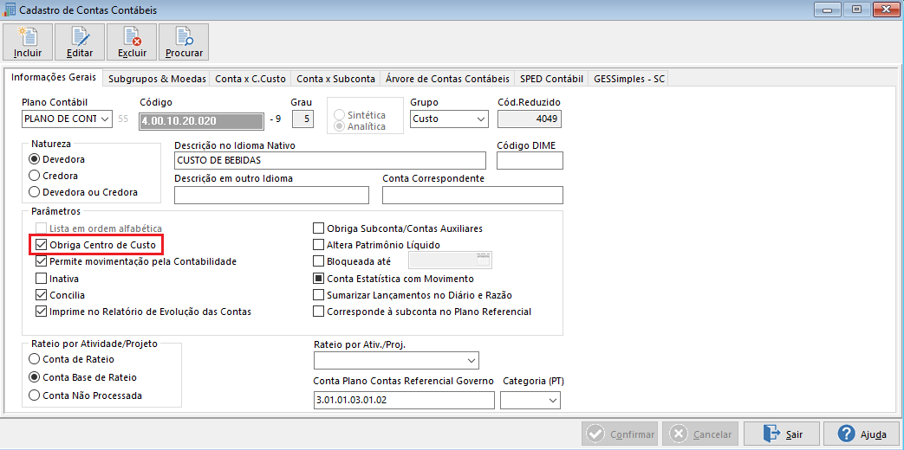Click the Sair exit button
The width and height of the screenshot is (904, 450).
782,434
